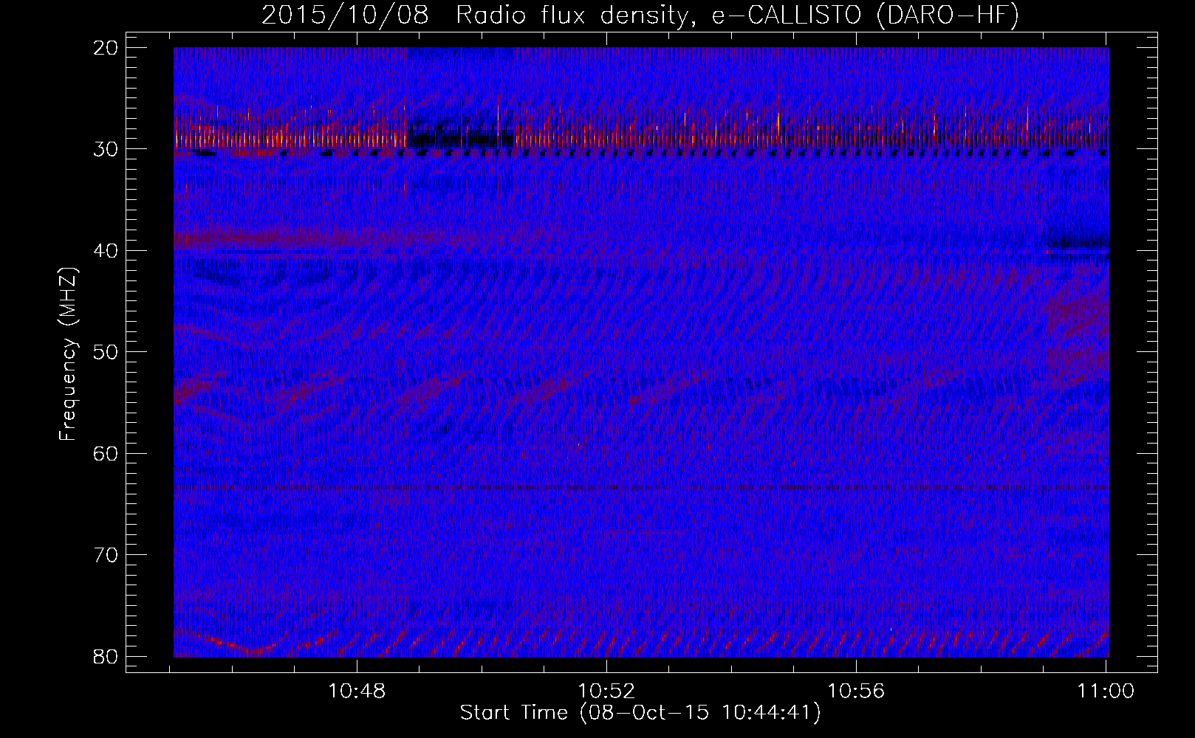Click the 11:00 time tick label
The height and width of the screenshot is (738, 1195).
[1106, 692]
